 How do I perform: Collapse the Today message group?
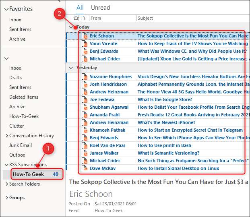pyautogui.click(x=71, y=27)
